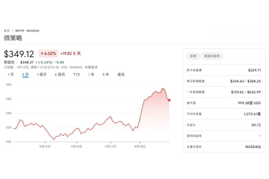The image size is (269, 179).
Task: Switch chart to 6個月 range
Action: click(x=60, y=75)
